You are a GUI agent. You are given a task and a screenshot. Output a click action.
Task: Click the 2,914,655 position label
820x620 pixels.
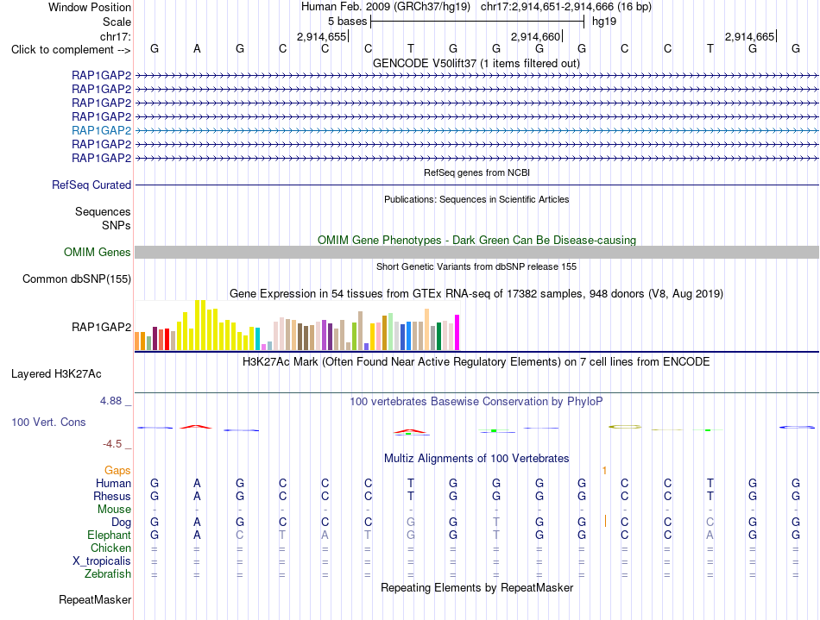coord(322,36)
